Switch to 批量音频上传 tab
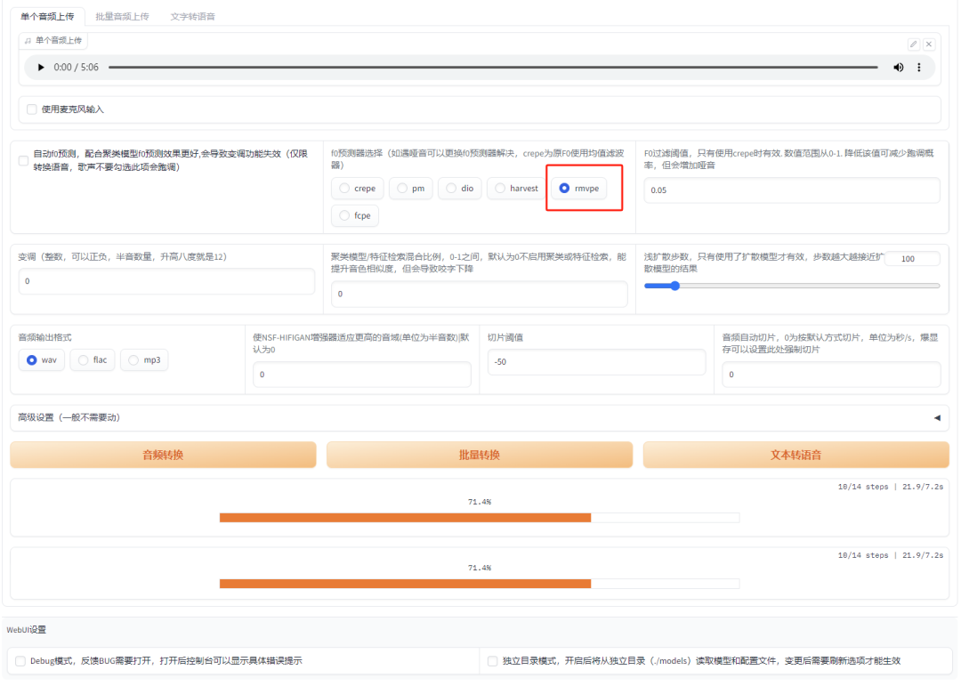 coord(122,17)
